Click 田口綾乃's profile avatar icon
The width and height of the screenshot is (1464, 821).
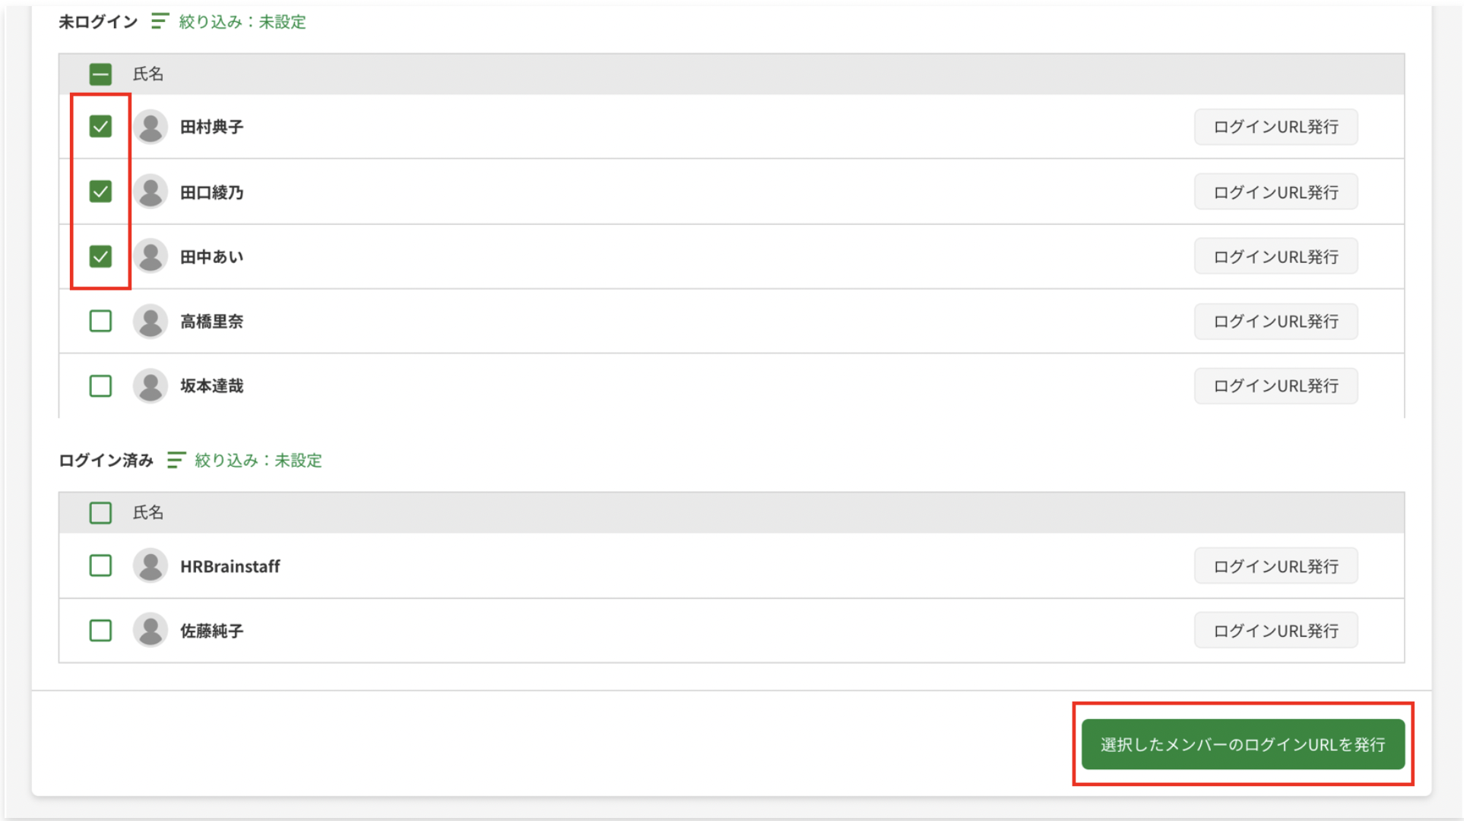(151, 192)
